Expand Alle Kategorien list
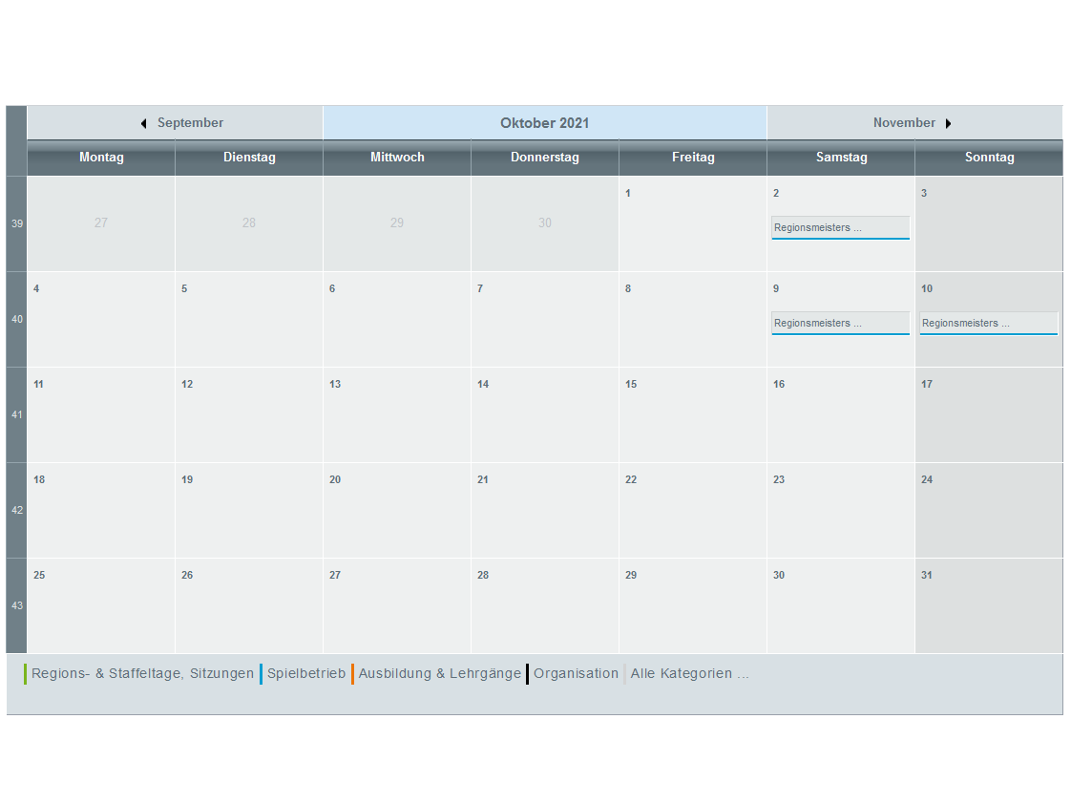Image resolution: width=1071 pixels, height=804 pixels. [689, 673]
